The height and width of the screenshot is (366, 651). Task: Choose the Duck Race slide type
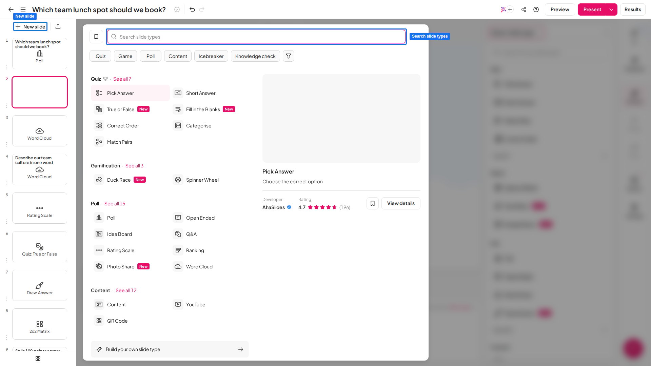pos(130,180)
